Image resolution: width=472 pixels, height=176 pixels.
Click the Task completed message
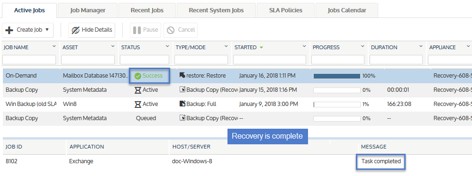click(x=381, y=161)
